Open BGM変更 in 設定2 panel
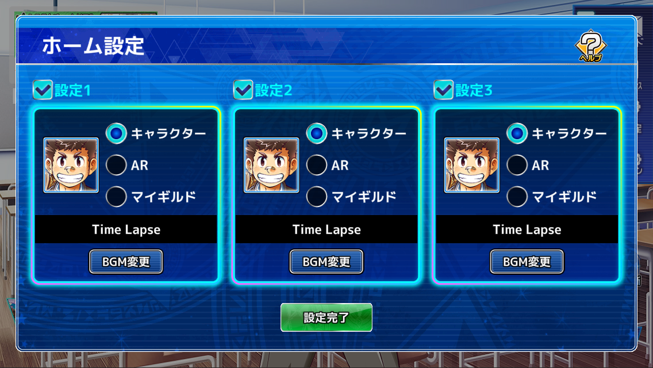Image resolution: width=653 pixels, height=368 pixels. [x=326, y=262]
